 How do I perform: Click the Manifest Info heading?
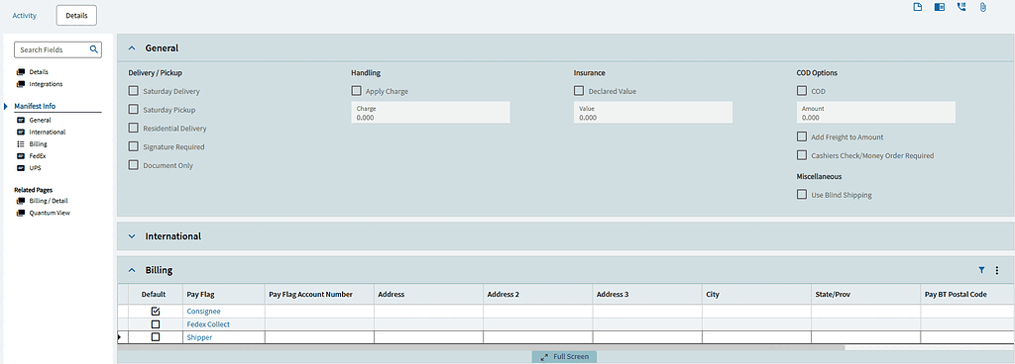pos(35,106)
